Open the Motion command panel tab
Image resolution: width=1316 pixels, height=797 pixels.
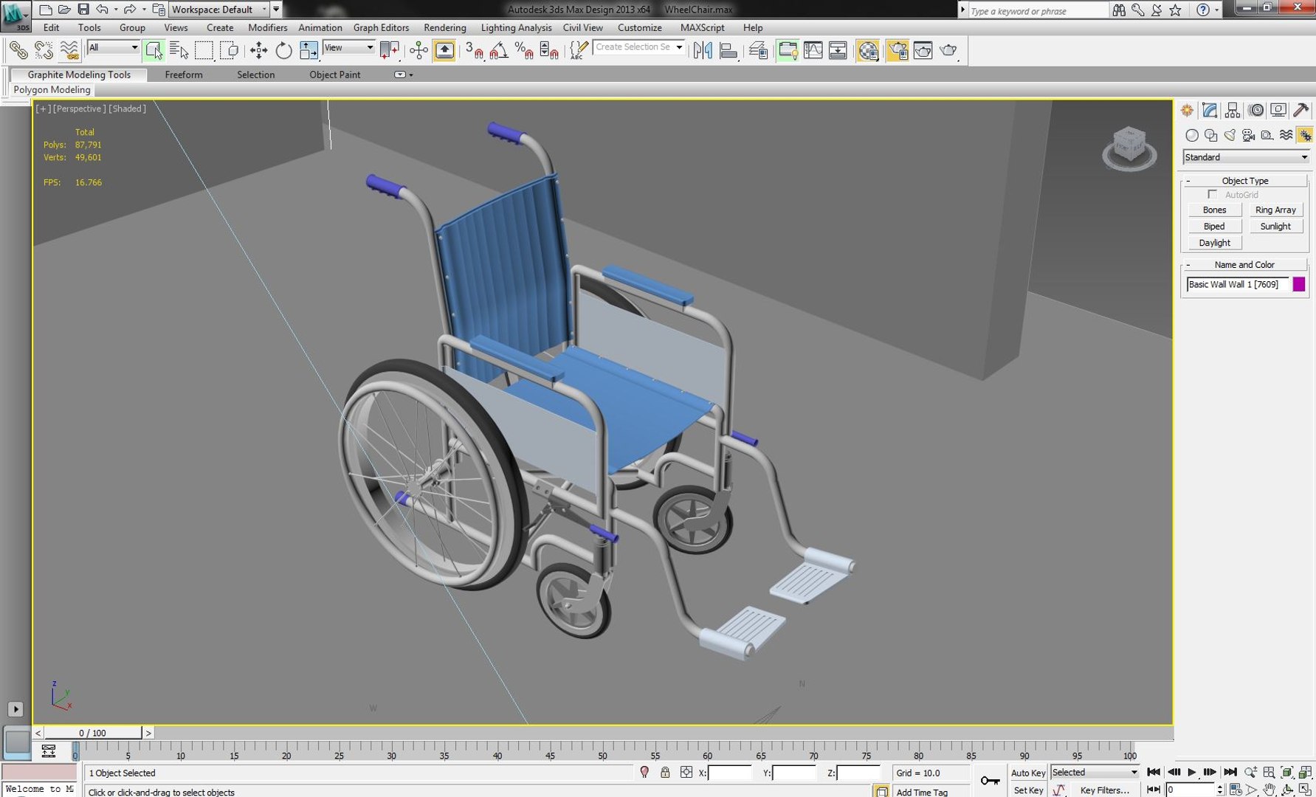click(1255, 110)
